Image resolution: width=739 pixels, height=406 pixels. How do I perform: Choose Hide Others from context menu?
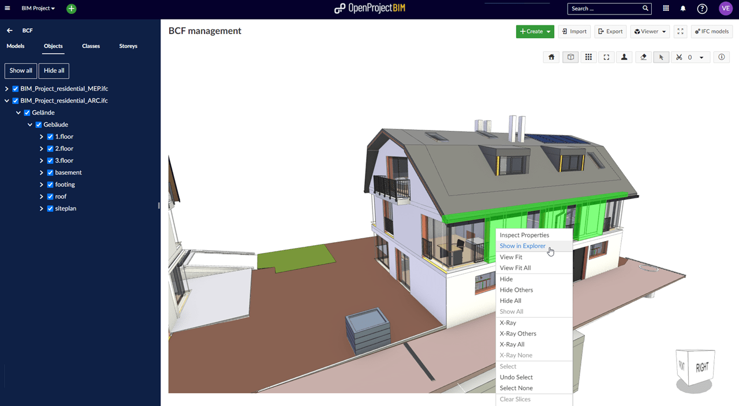tap(516, 290)
